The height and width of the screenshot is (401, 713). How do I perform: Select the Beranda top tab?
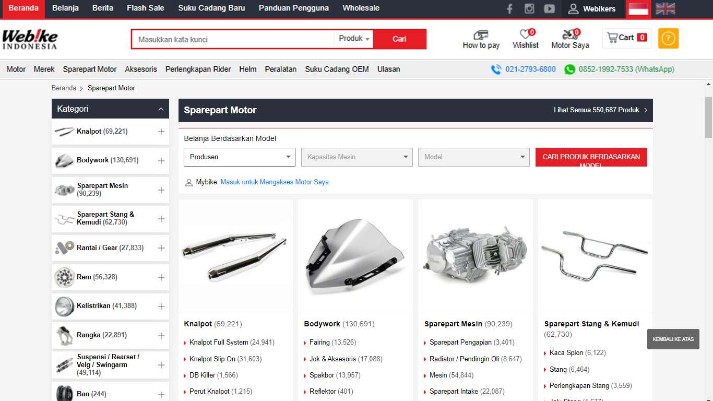tap(23, 8)
